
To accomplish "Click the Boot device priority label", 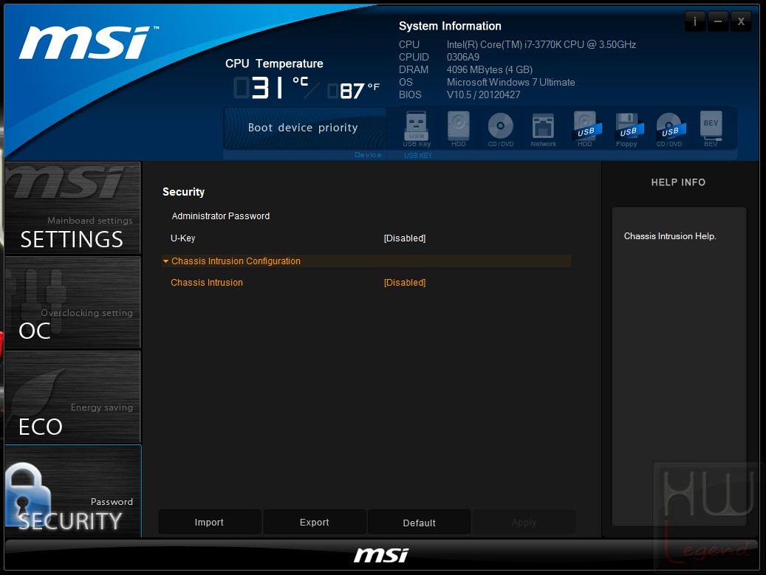I will (303, 128).
